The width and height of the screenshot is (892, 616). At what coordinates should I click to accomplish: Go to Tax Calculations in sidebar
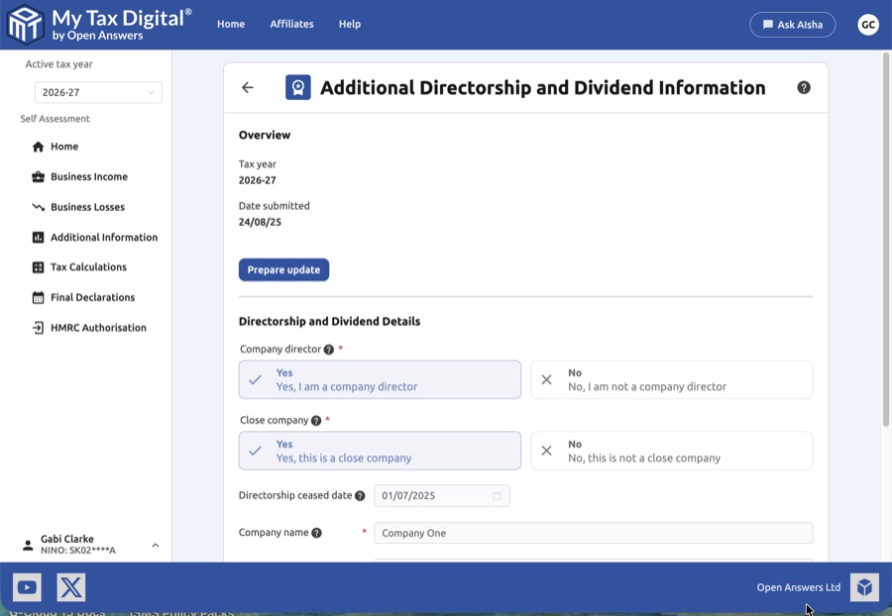[88, 267]
